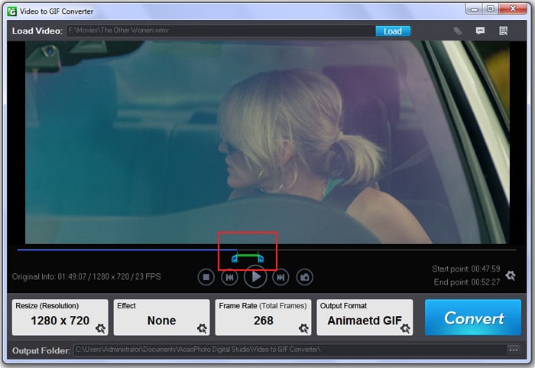Open Effect settings gear
Image resolution: width=535 pixels, height=368 pixels.
[x=202, y=328]
